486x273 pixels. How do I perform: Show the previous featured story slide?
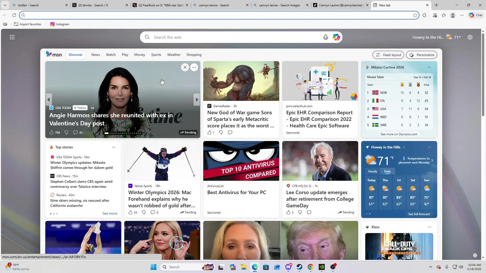(49, 100)
